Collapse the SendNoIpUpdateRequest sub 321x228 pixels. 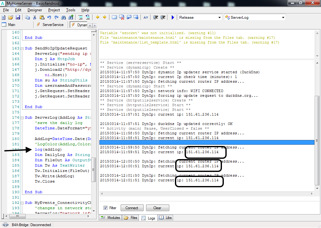(22, 49)
